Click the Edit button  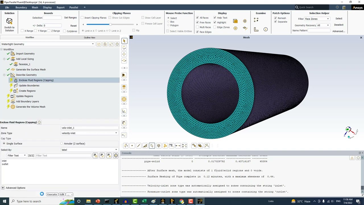62,194
